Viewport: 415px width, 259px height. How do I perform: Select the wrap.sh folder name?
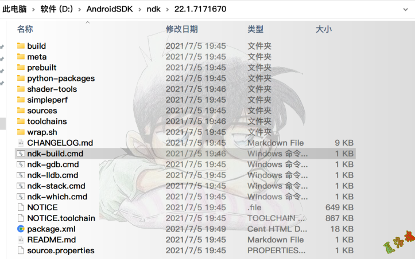[42, 132]
